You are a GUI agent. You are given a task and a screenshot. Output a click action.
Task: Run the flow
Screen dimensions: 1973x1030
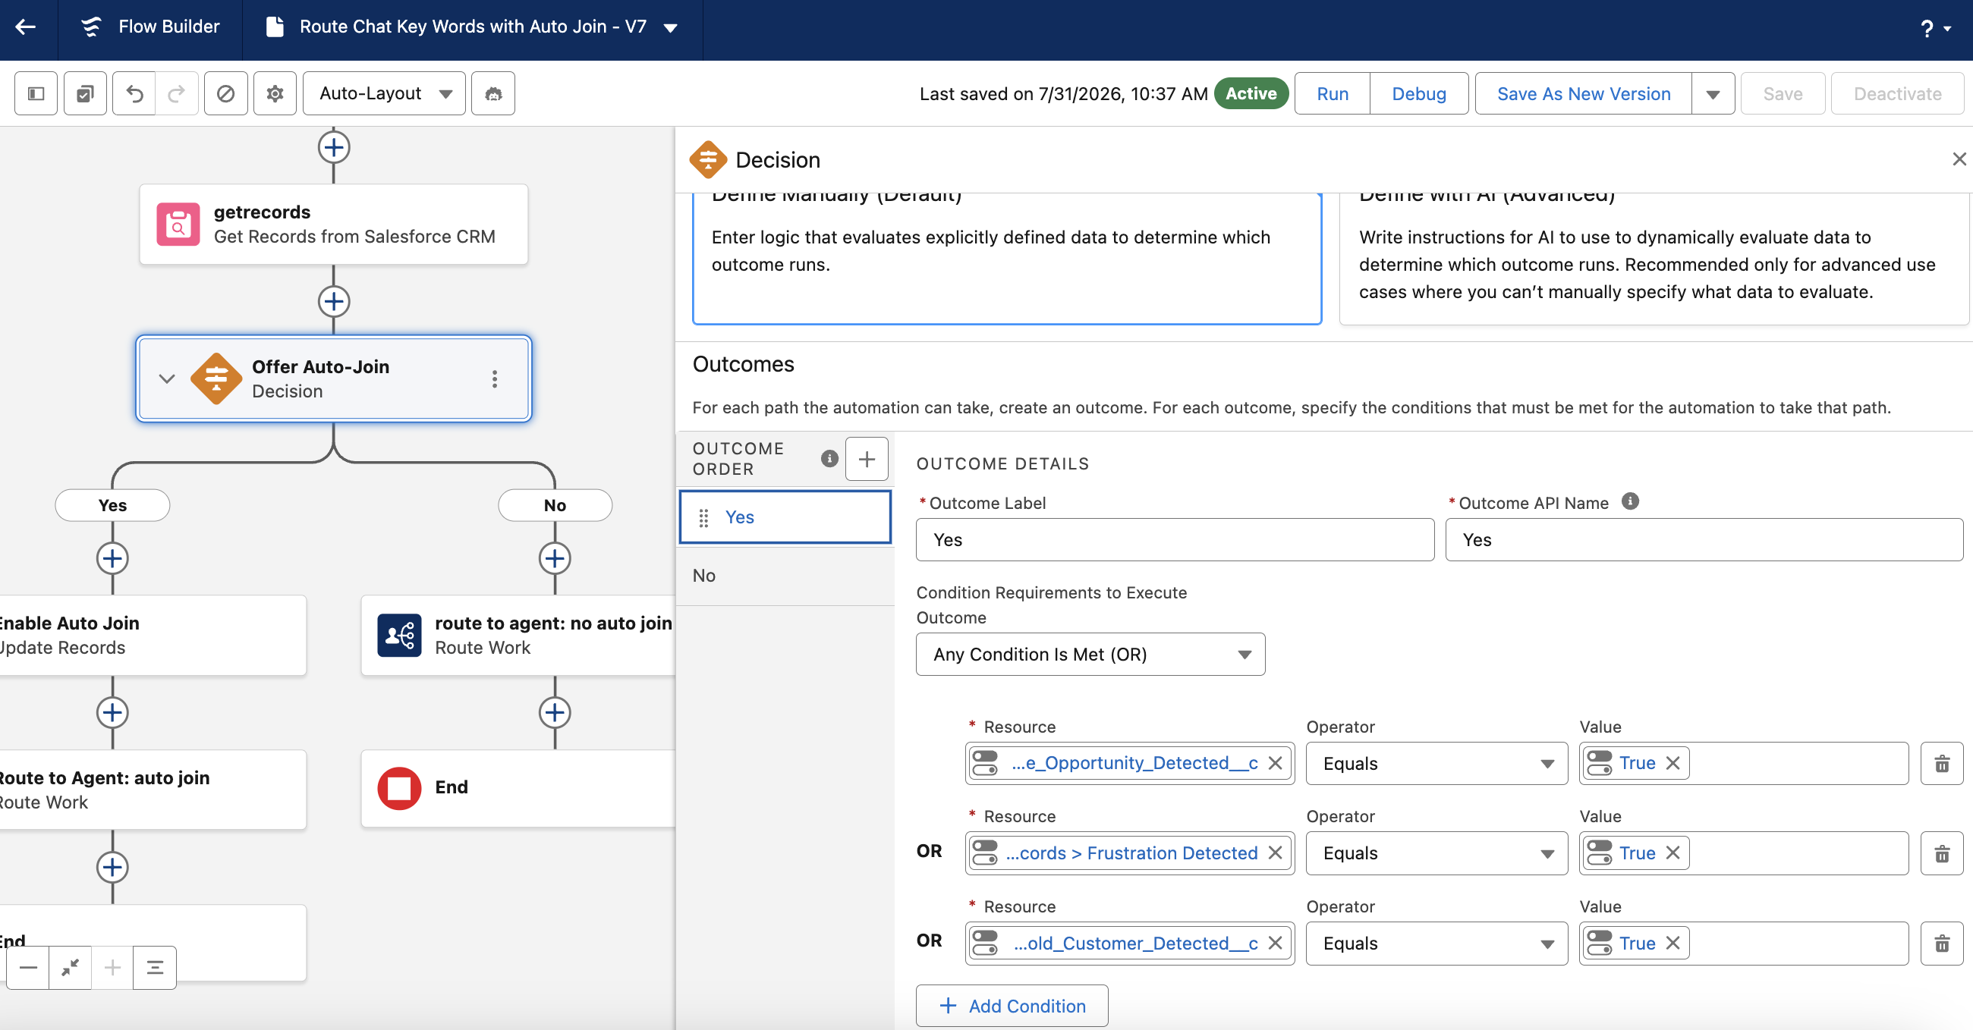coord(1332,93)
